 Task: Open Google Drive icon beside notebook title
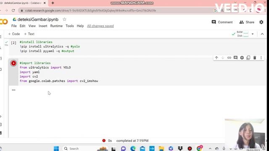14,19
